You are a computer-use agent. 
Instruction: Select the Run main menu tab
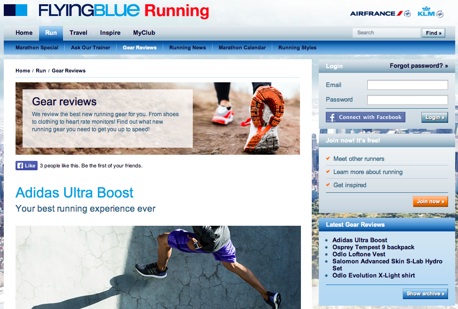51,33
